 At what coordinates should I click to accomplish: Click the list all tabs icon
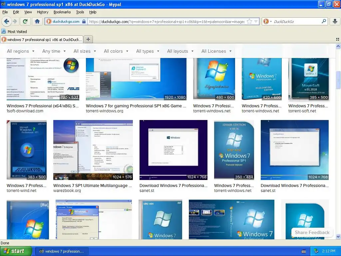(x=338, y=39)
